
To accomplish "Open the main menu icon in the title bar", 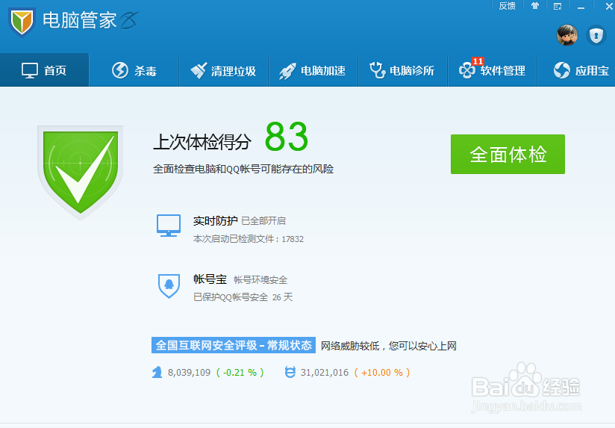I will tap(558, 6).
